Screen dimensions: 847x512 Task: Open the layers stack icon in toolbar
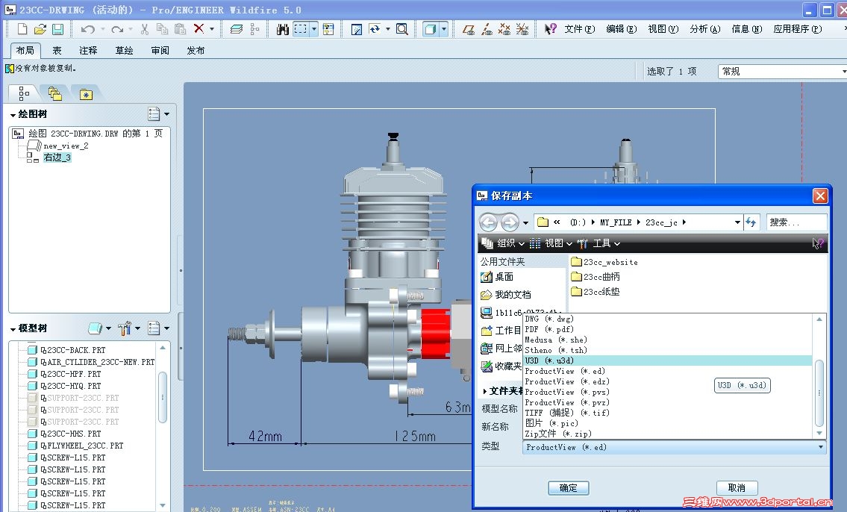(236, 29)
